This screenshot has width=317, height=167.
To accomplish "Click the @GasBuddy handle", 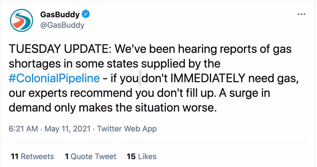I will pos(62,25).
